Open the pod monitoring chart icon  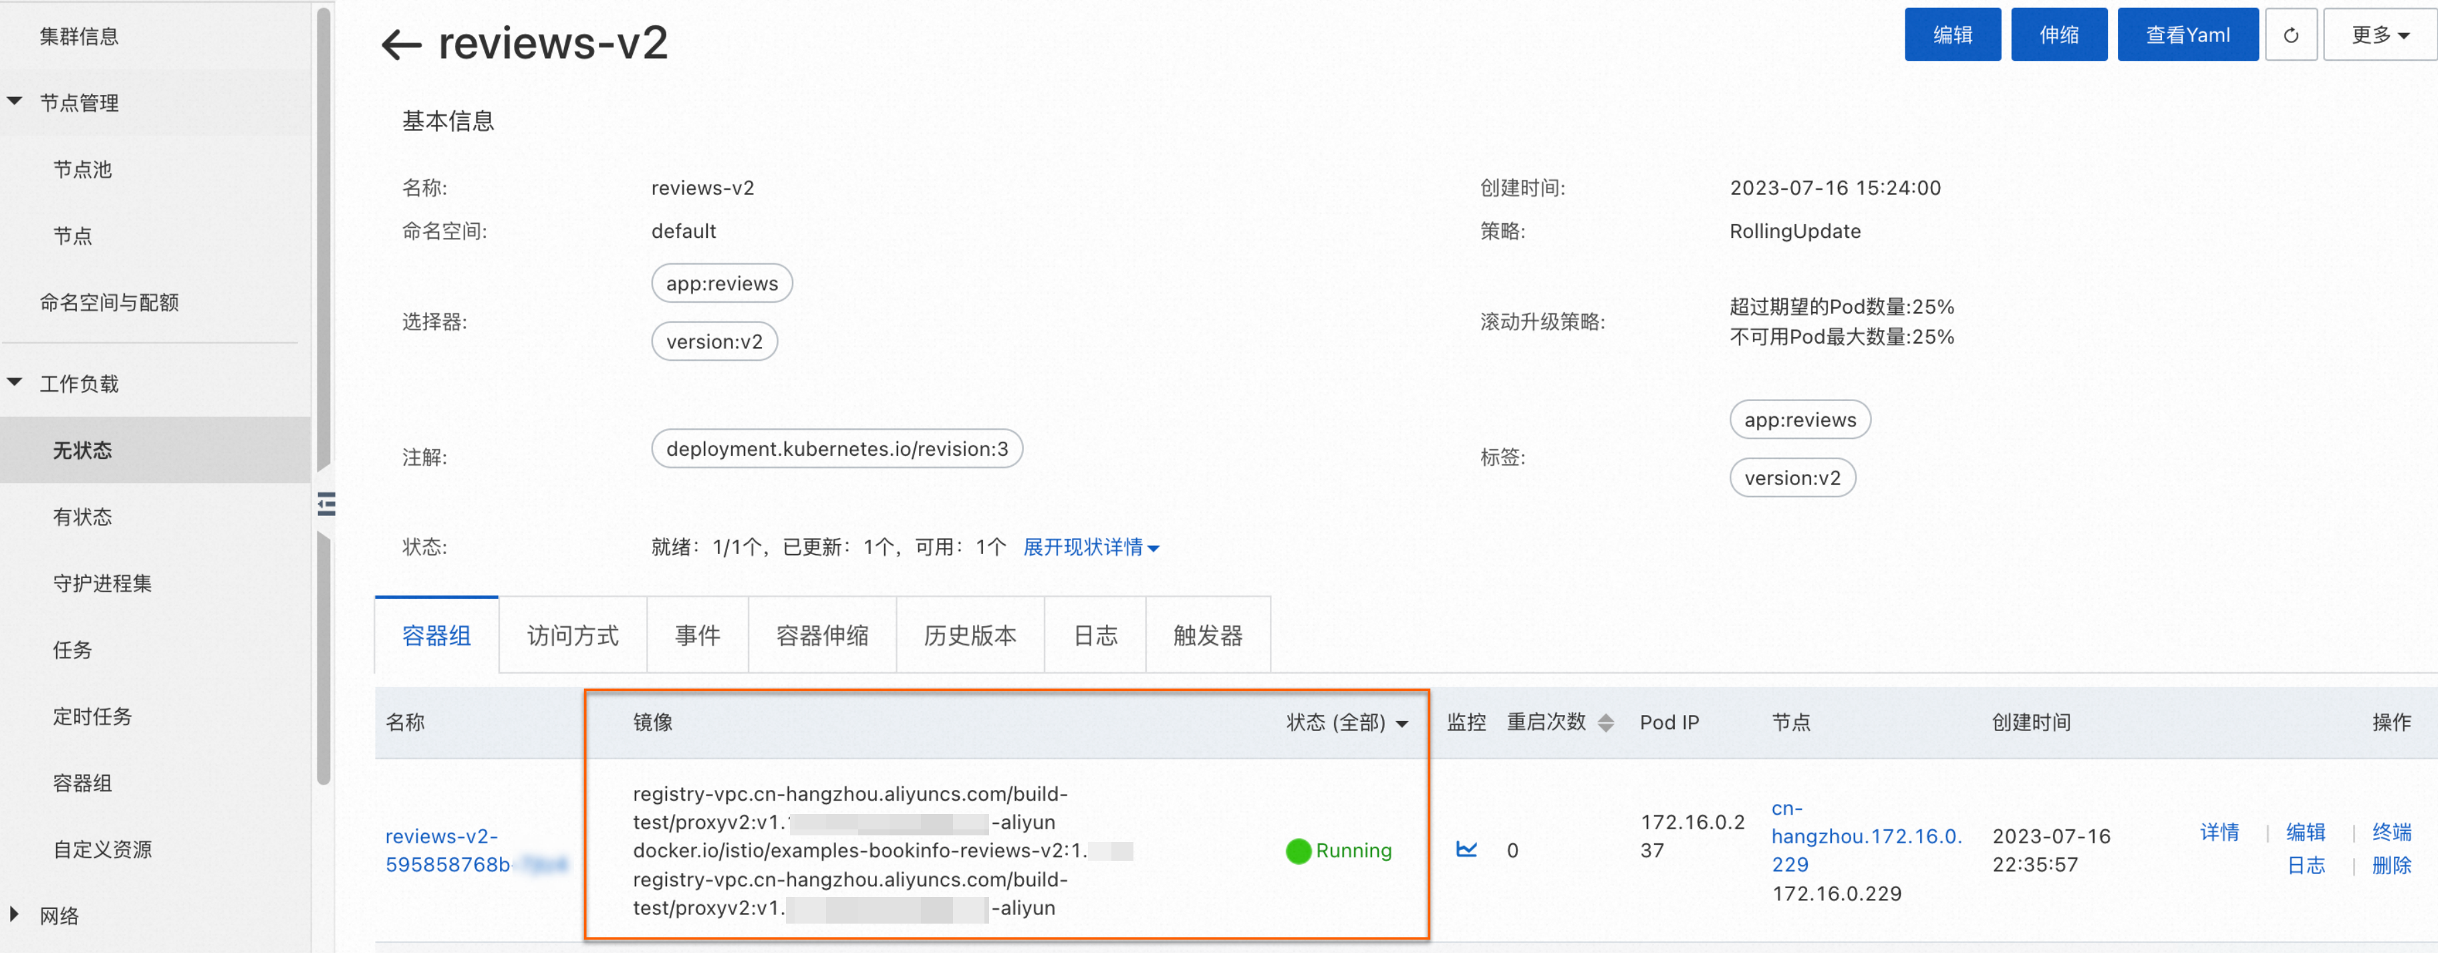[1466, 849]
